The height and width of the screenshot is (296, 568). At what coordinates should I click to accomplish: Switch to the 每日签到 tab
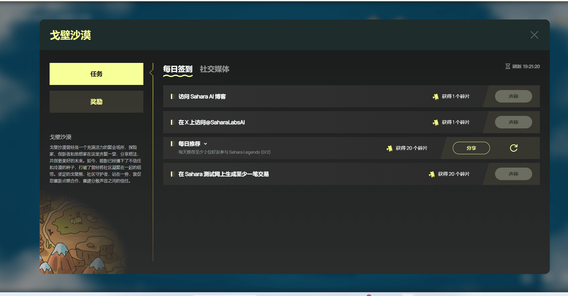(178, 69)
